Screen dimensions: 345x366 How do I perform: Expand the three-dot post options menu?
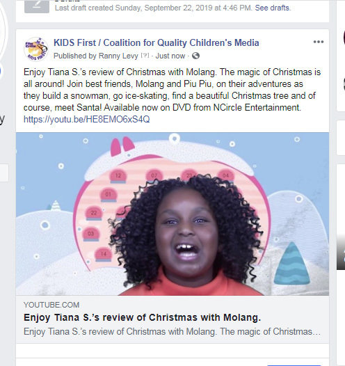click(x=319, y=42)
